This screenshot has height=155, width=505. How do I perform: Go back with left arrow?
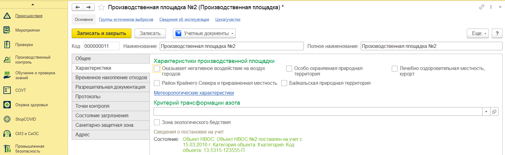tap(78, 7)
